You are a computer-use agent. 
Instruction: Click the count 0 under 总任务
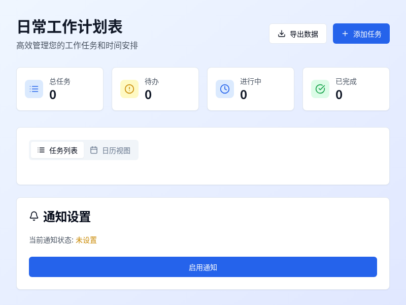pyautogui.click(x=53, y=95)
